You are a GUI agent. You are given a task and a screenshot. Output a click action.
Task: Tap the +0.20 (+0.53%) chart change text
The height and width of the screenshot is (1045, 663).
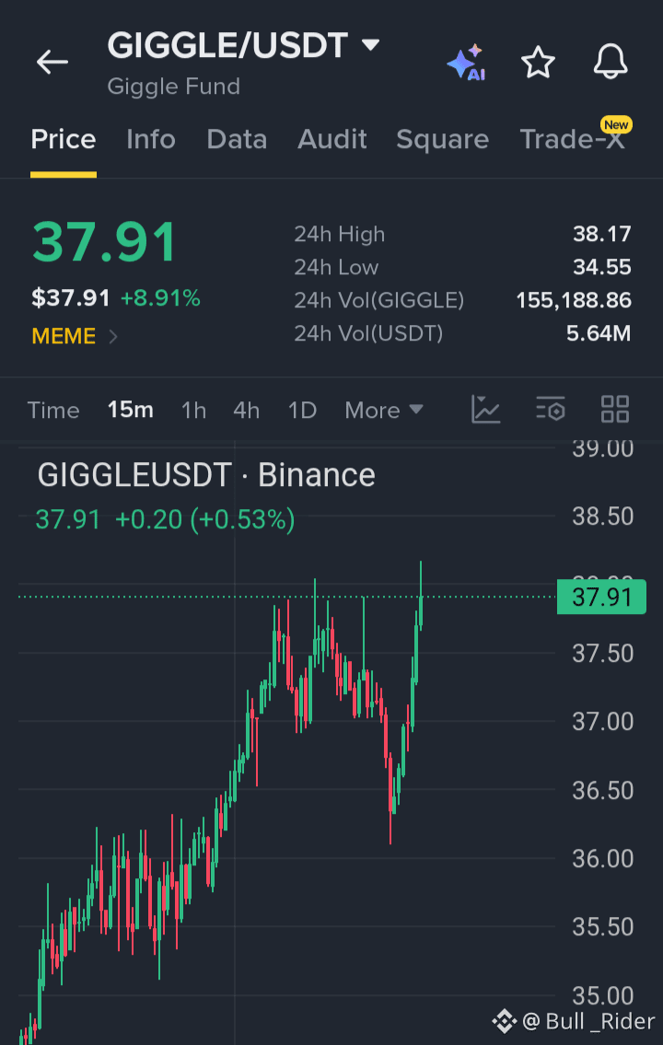[x=205, y=519]
